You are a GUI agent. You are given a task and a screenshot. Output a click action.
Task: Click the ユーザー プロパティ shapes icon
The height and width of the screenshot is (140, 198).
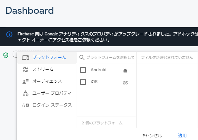click(x=26, y=93)
